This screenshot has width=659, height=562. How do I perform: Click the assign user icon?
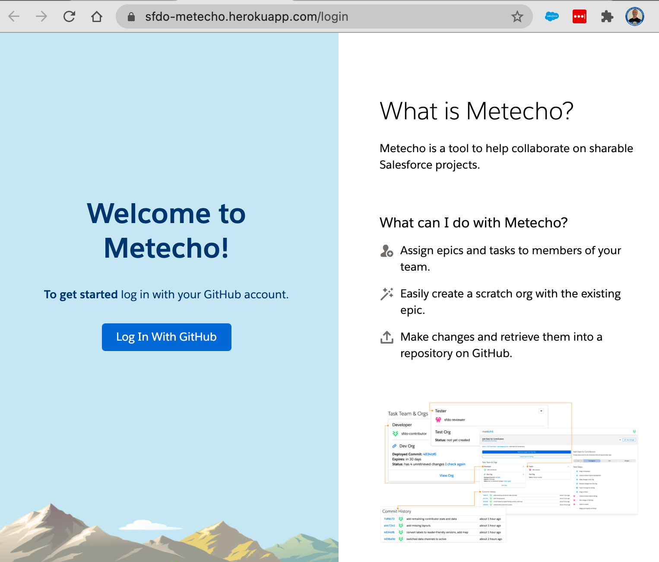coord(387,251)
